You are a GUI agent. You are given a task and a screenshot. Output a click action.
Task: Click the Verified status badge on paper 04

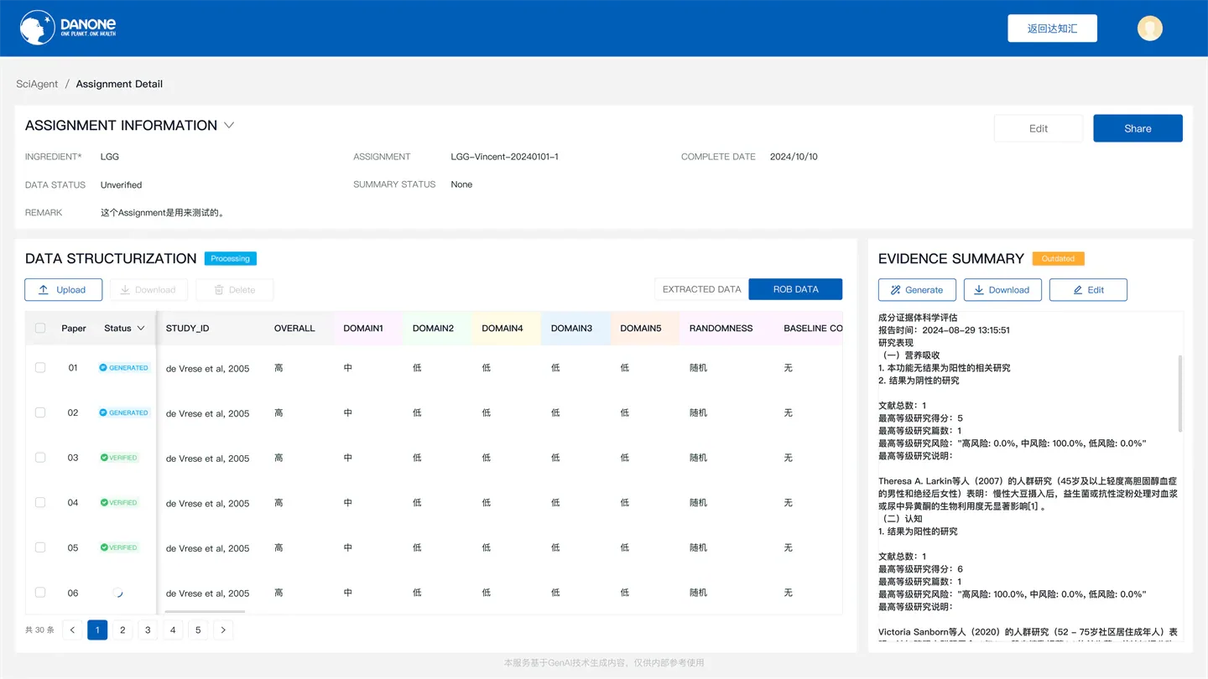(x=119, y=503)
